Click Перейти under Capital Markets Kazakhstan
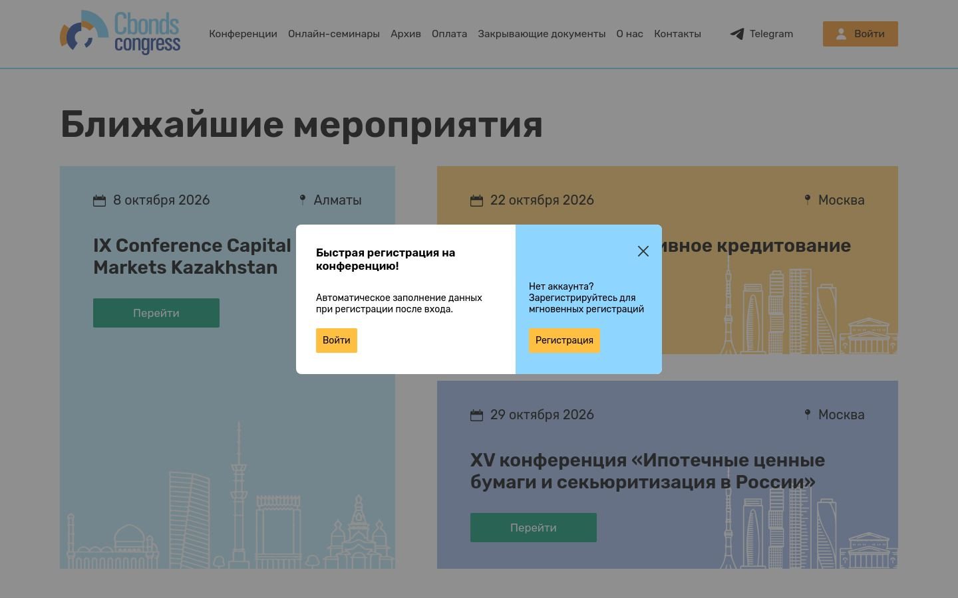The width and height of the screenshot is (958, 598). tap(156, 313)
